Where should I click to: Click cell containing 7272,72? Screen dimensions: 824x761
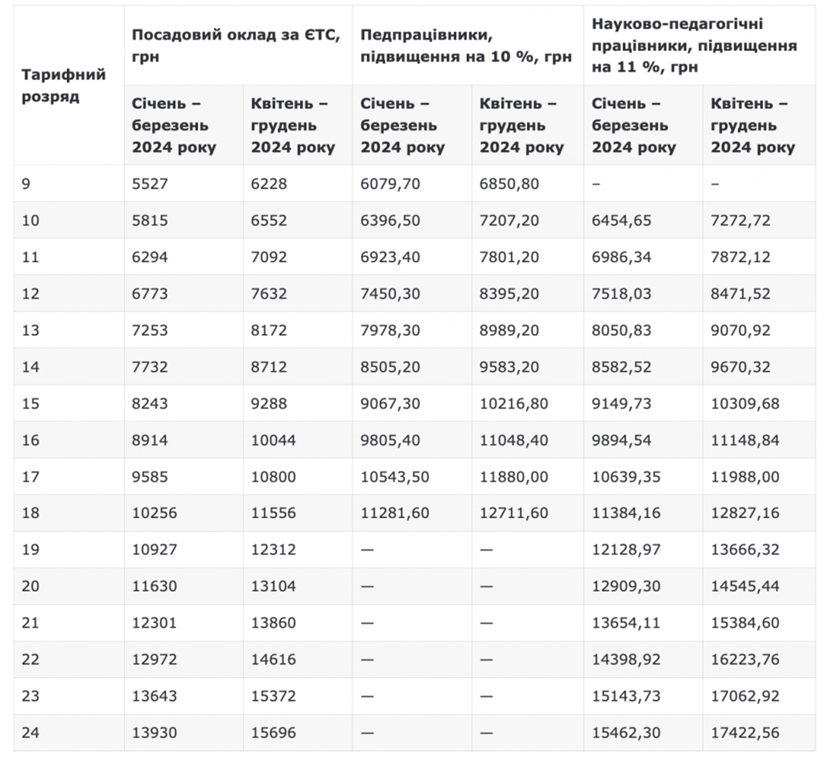741,221
